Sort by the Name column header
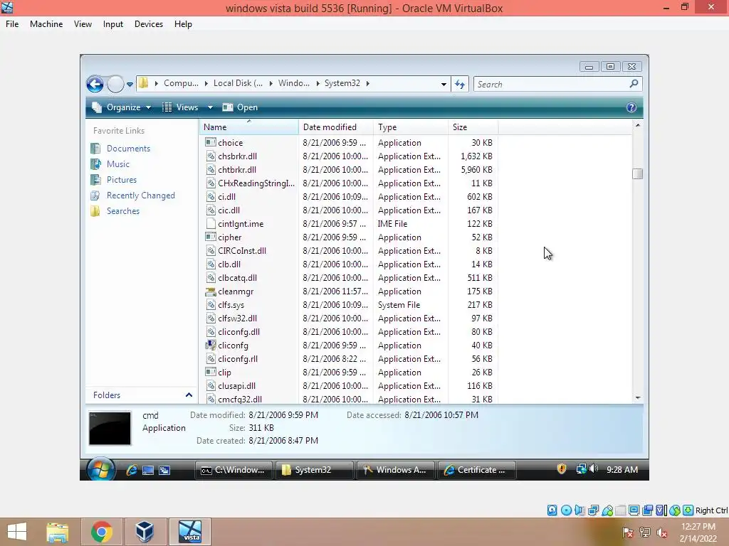Screen dimensions: 729x546 point(249,127)
